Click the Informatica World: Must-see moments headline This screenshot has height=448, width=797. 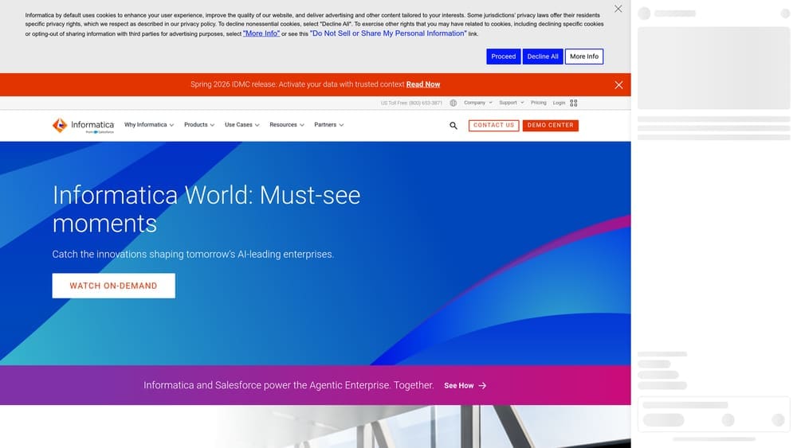coord(206,209)
